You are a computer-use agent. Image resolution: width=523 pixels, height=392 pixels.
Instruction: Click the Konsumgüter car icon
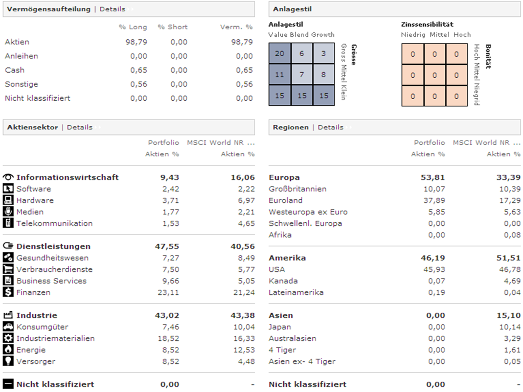tap(8, 327)
